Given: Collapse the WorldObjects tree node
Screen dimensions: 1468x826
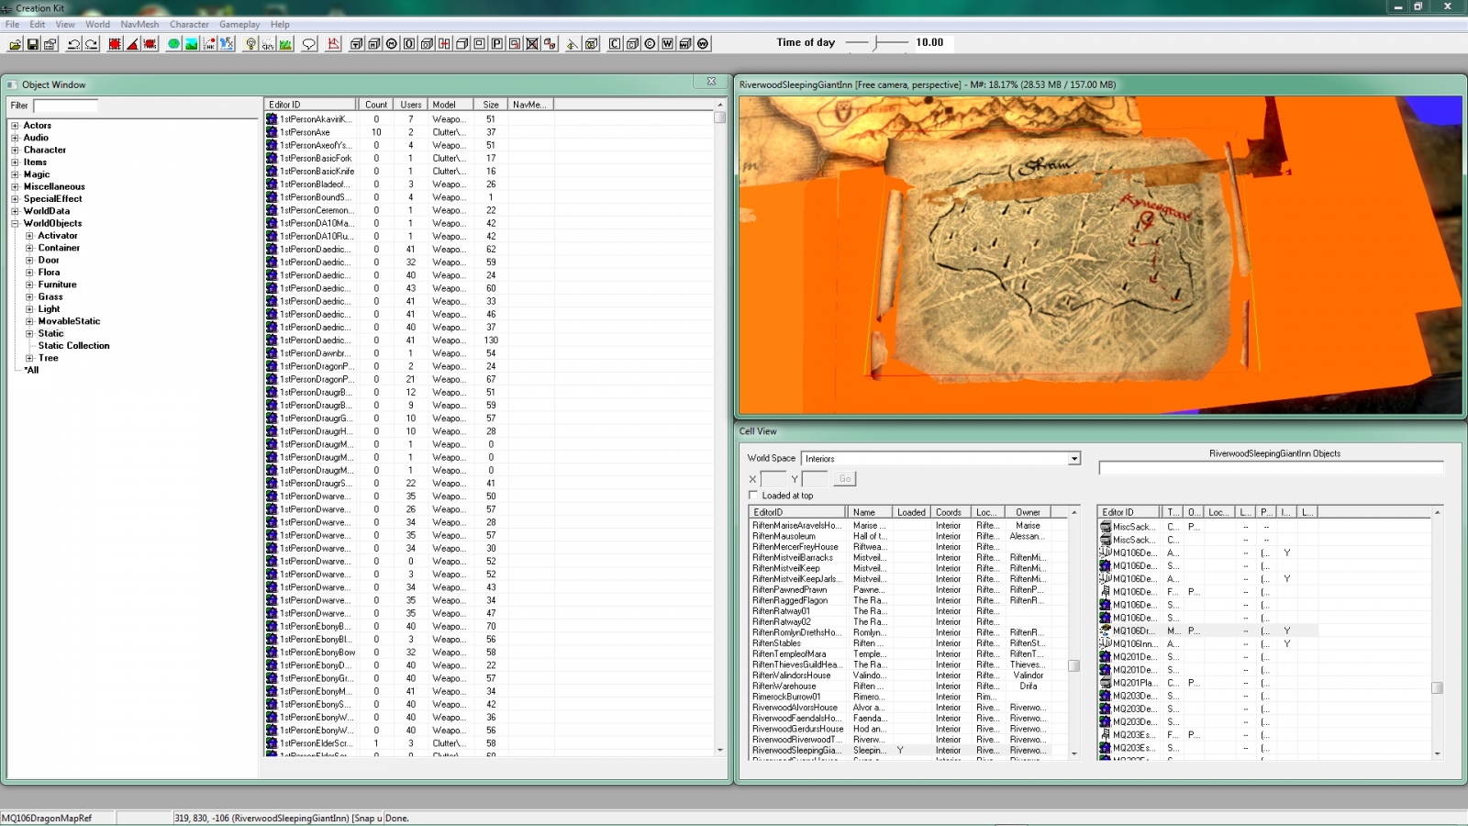Looking at the screenshot, I should point(14,223).
